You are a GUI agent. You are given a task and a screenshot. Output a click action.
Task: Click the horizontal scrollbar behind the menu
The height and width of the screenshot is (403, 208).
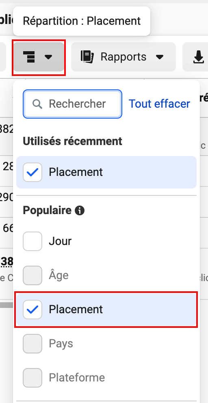pos(6,305)
